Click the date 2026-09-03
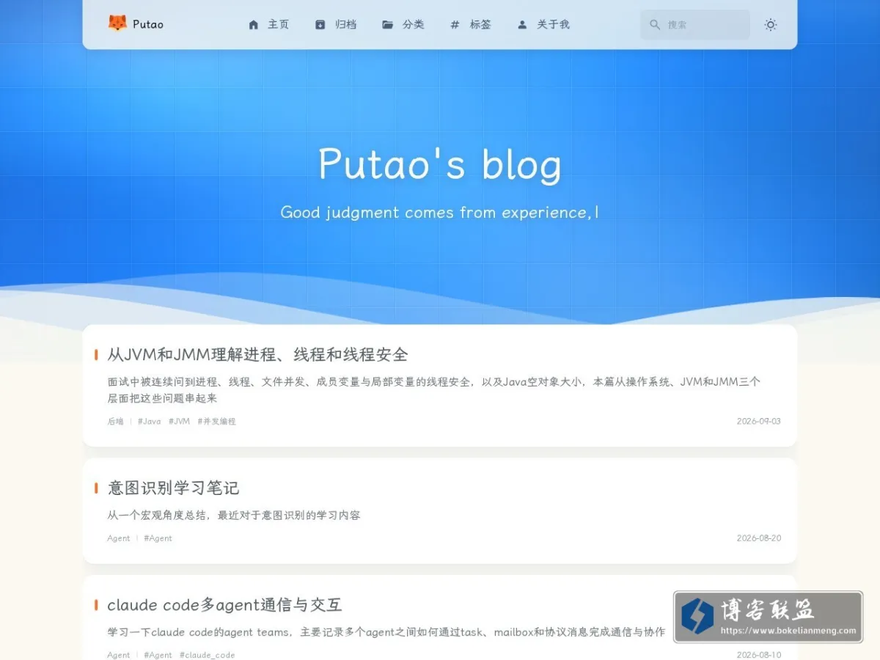This screenshot has width=880, height=660. (759, 422)
